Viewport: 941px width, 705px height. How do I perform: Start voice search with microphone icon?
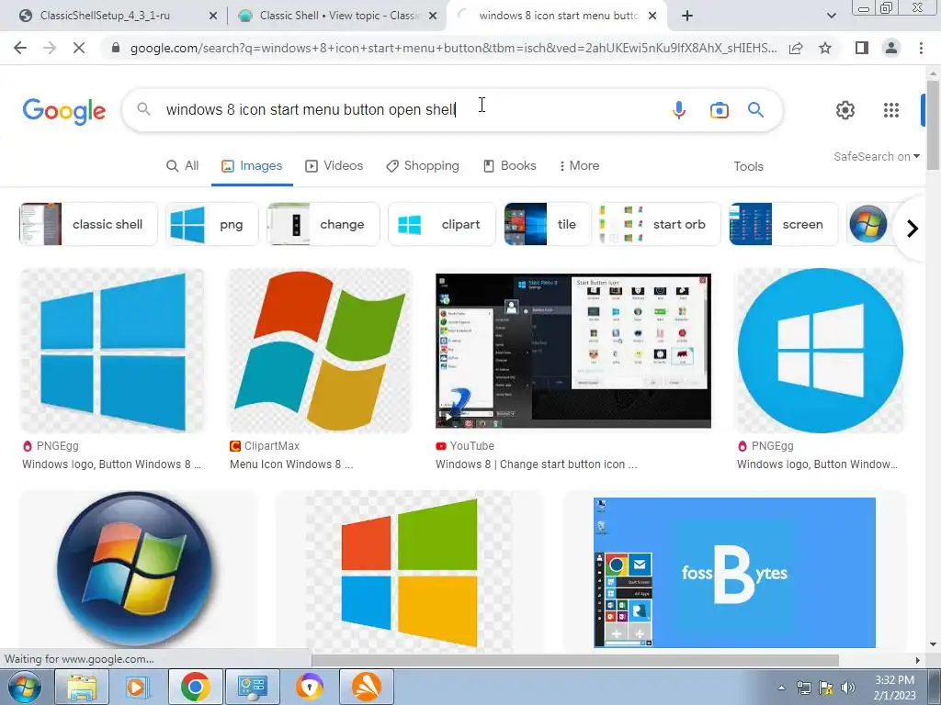coord(679,110)
